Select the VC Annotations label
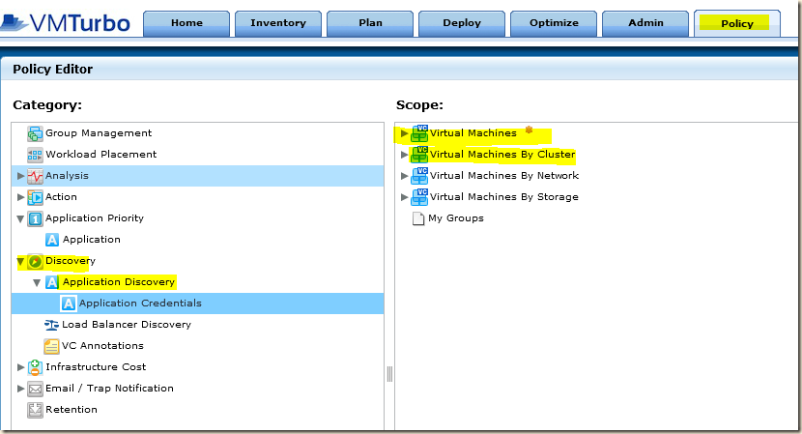 click(x=102, y=346)
